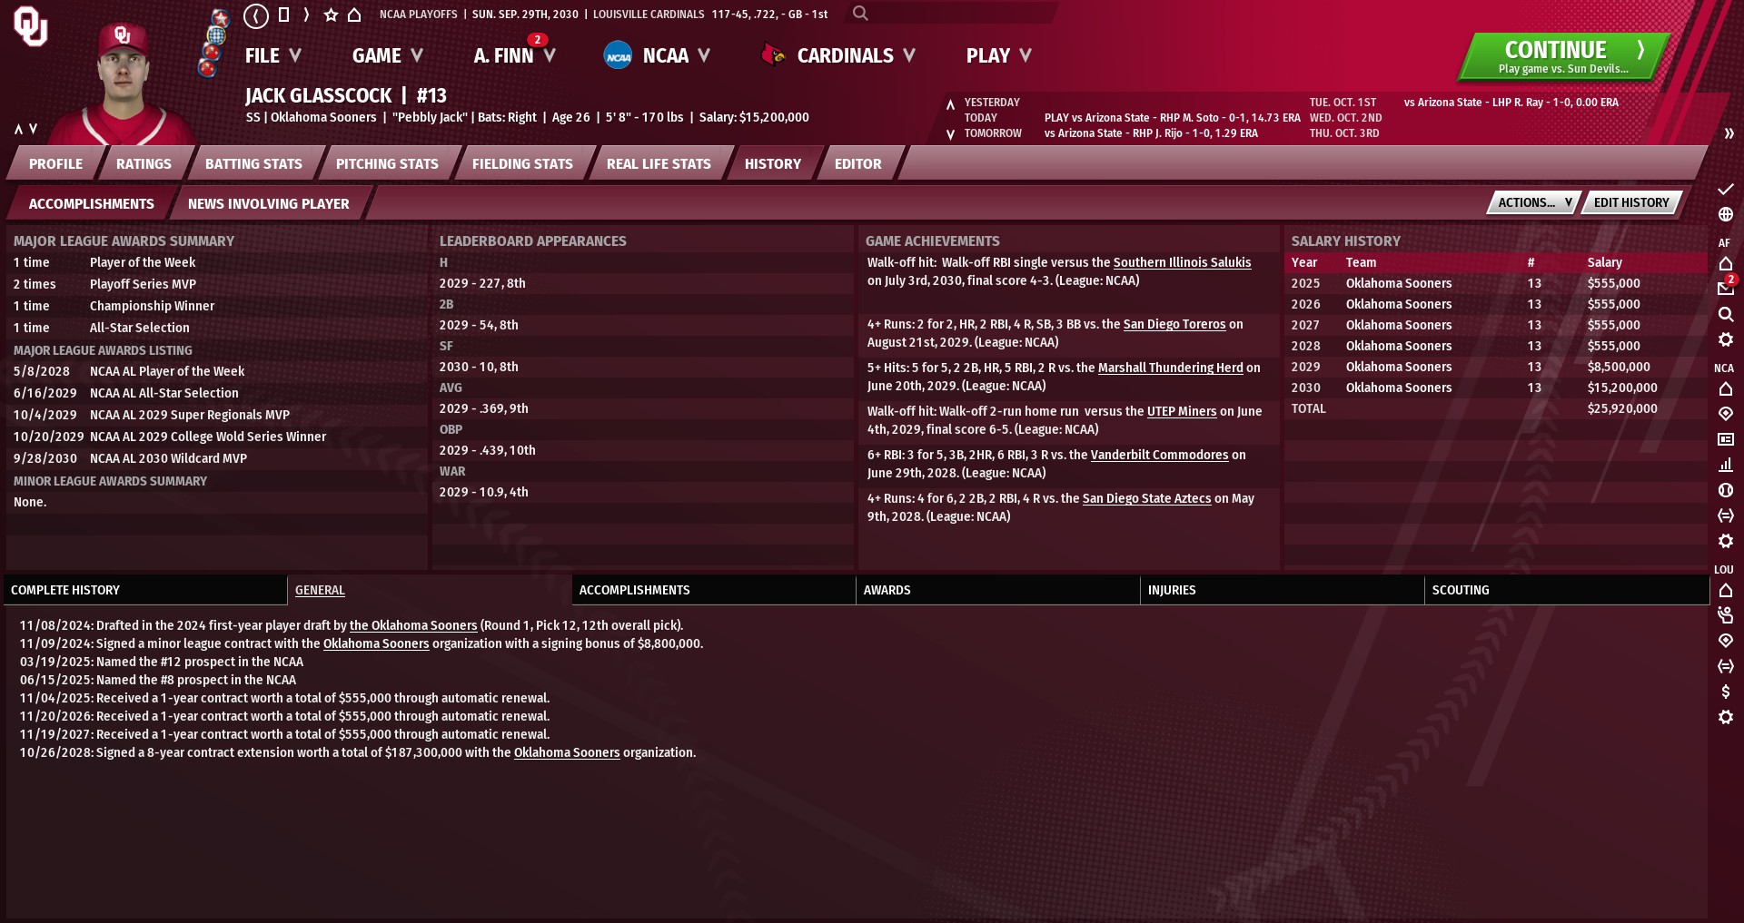Viewport: 1744px width, 923px height.
Task: Open the PLAY dropdown menu
Action: (998, 56)
